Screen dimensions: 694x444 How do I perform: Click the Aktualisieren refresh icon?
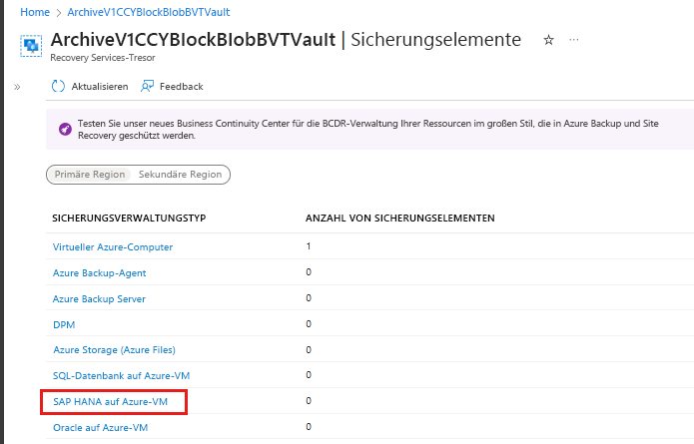58,86
